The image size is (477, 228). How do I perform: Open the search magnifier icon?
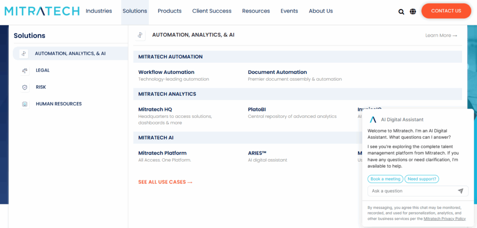[x=401, y=12]
